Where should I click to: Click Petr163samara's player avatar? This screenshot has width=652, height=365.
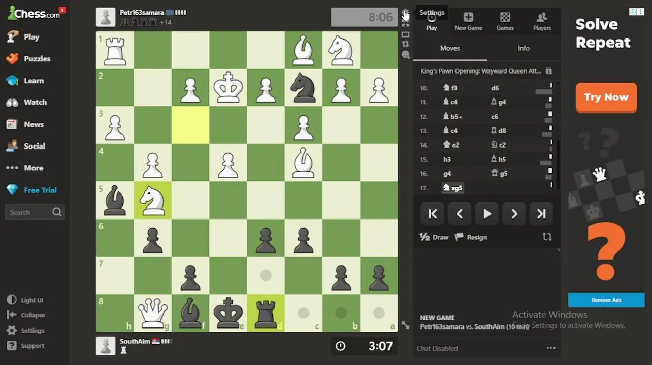click(x=106, y=17)
